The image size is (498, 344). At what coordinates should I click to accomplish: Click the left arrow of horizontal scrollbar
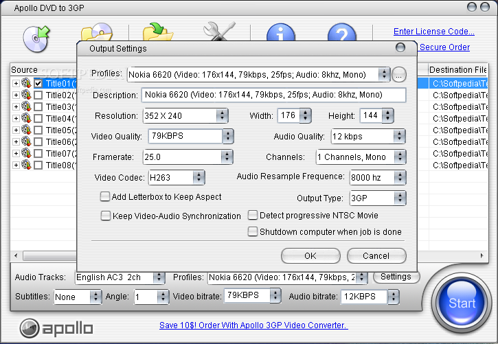[x=16, y=255]
